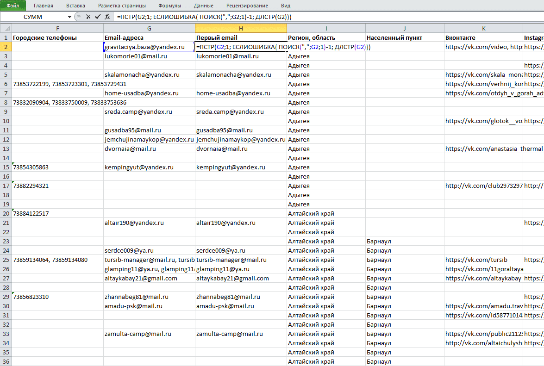Cancel the formula entry with X icon

tap(88, 17)
